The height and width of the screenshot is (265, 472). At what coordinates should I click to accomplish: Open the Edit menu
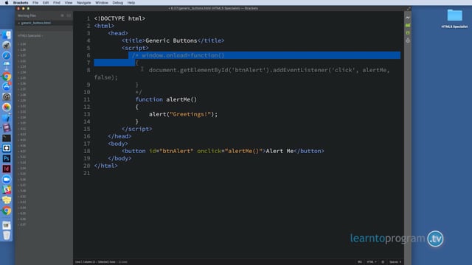tap(46, 3)
